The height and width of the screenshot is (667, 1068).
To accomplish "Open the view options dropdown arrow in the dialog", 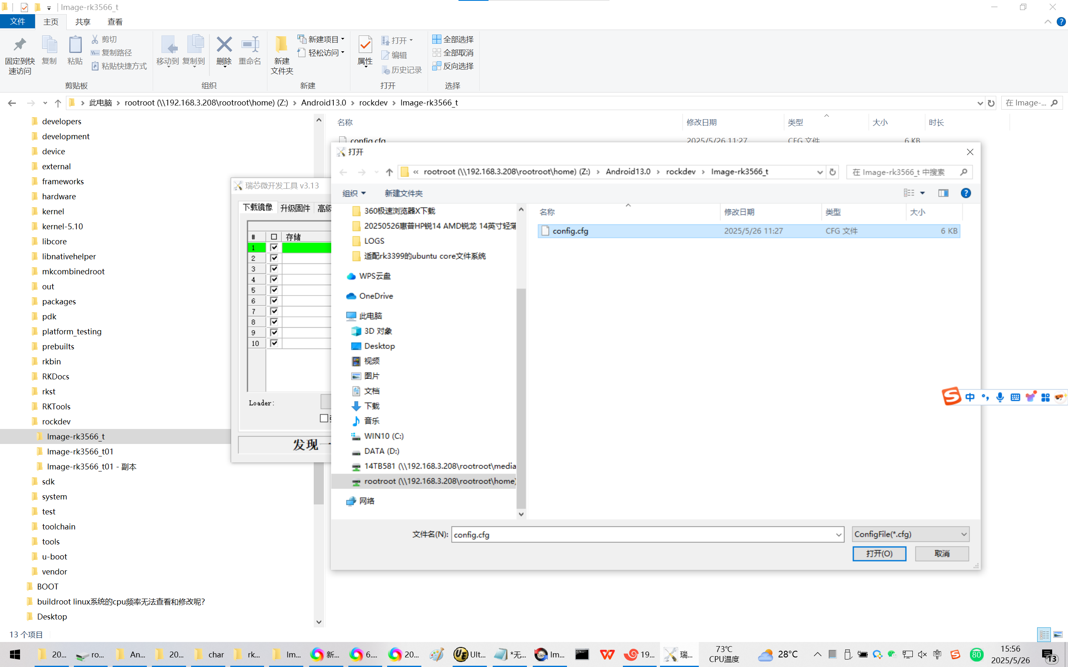I will coord(922,193).
